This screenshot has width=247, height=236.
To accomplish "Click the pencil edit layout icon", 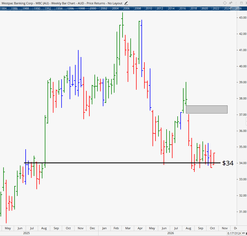I will coord(126,3).
